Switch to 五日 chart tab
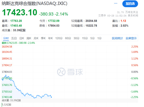Screen dimensions: 144x107 tap(14, 38)
